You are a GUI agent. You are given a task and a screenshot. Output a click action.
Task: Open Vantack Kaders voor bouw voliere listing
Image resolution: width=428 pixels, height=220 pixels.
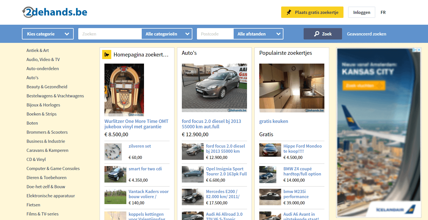[149, 194]
